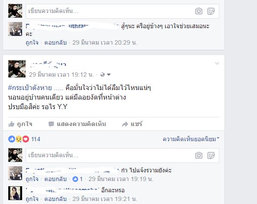Attach a photo in the lower comment box

click(199, 155)
